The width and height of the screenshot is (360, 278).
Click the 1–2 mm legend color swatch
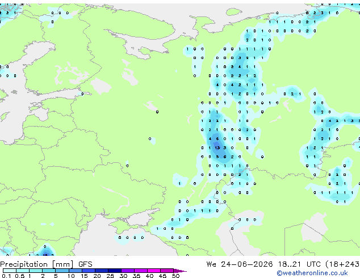click(x=36, y=271)
